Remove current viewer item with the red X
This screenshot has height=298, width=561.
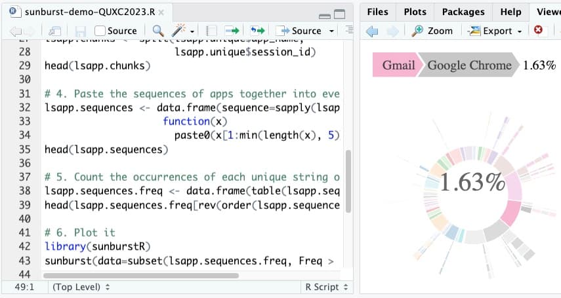539,31
